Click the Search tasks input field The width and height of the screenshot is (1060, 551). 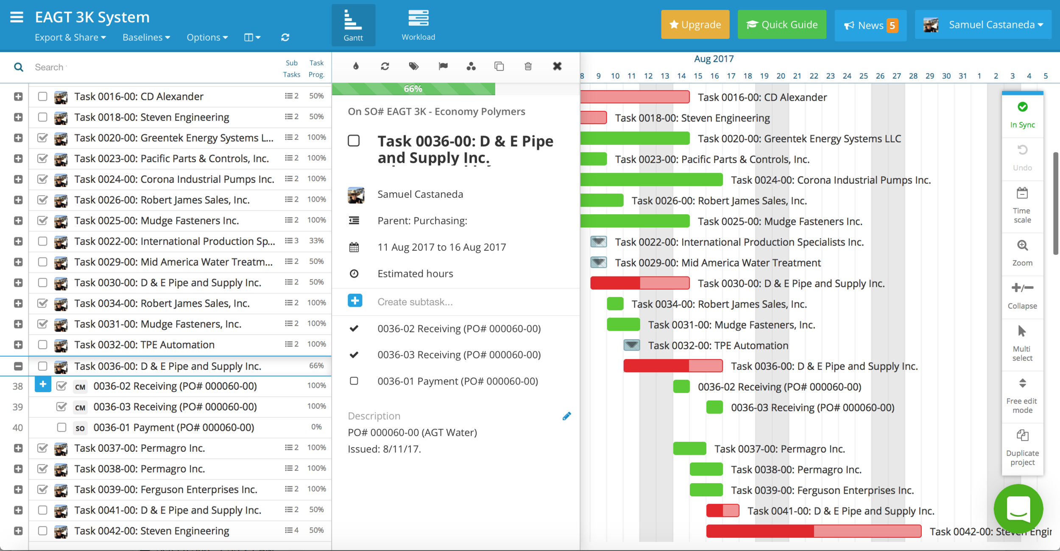[x=153, y=67]
